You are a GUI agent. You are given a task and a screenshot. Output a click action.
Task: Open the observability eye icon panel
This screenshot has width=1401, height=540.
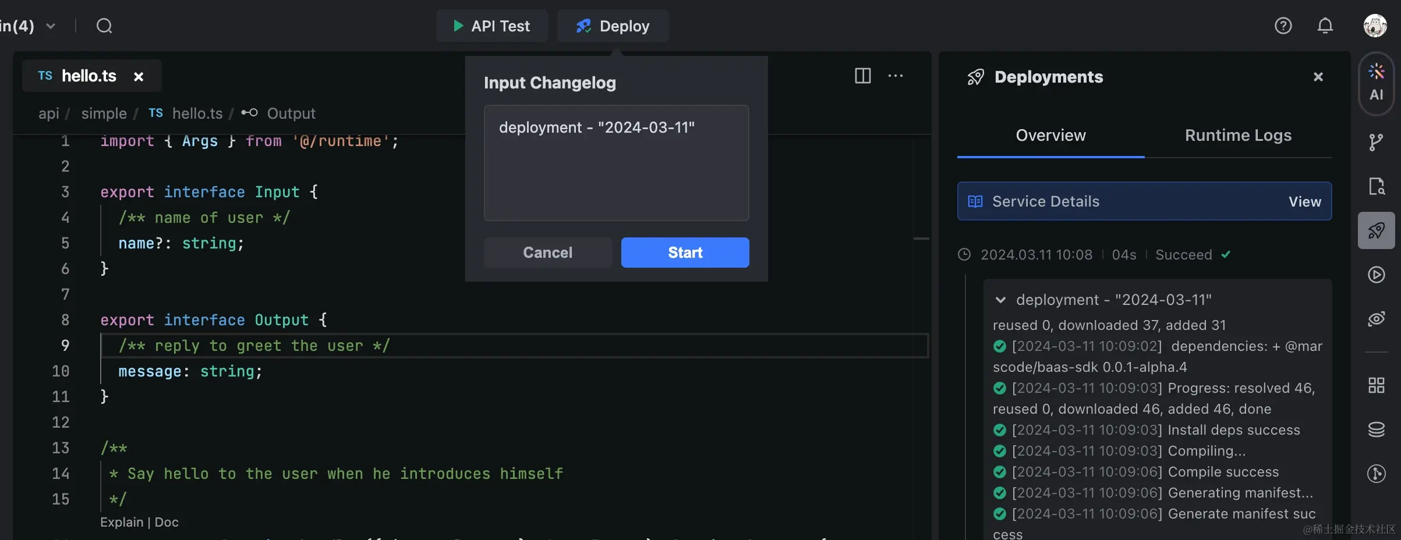point(1376,319)
